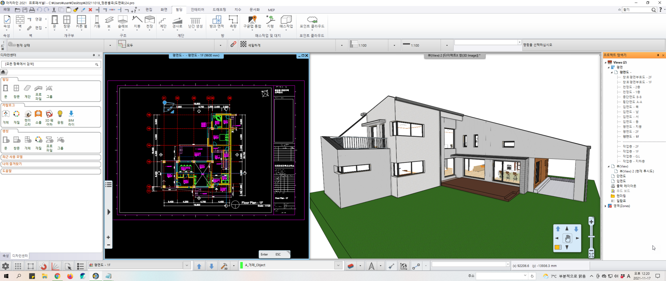Screen dimensions: 666x281
Task: Switch to the 속성 tab at panel bottom
Action: coord(6,256)
